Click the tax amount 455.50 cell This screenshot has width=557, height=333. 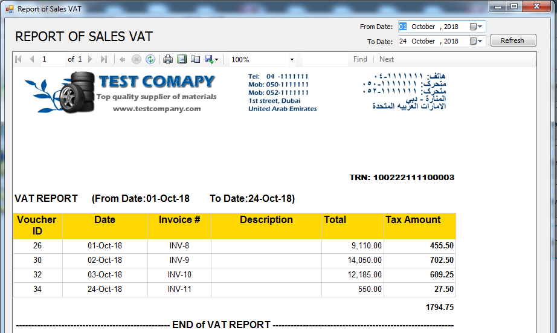[x=420, y=245]
